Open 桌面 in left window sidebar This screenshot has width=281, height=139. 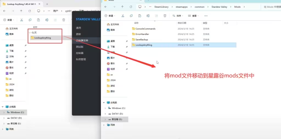point(10,45)
